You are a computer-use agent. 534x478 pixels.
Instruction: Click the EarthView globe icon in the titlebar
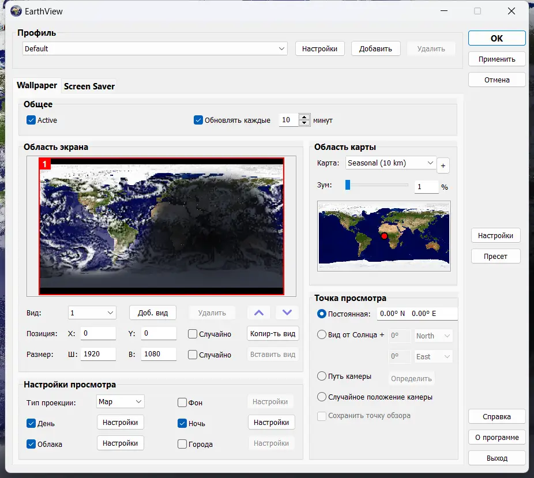(x=16, y=11)
